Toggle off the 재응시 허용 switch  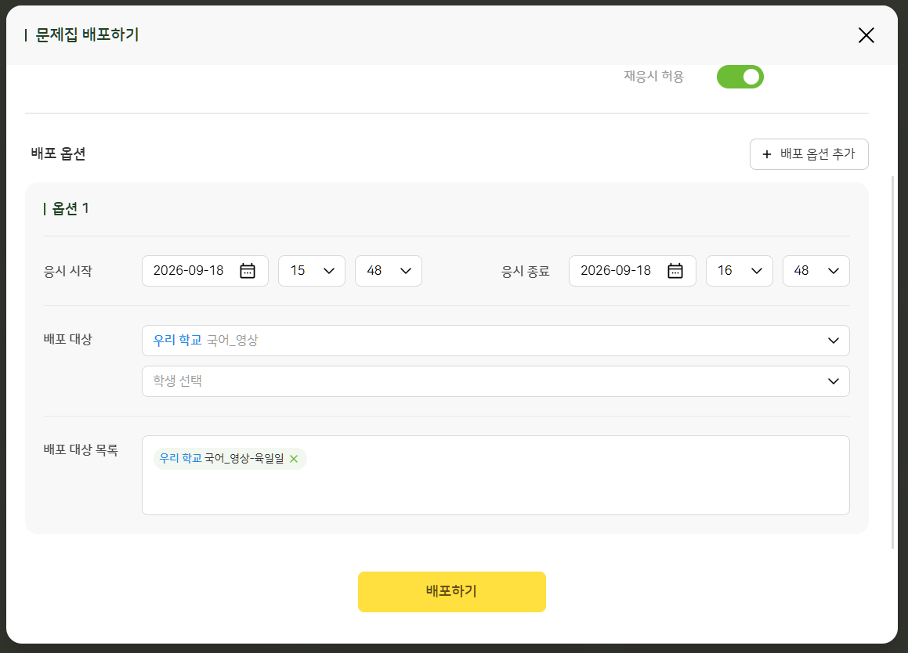[740, 77]
